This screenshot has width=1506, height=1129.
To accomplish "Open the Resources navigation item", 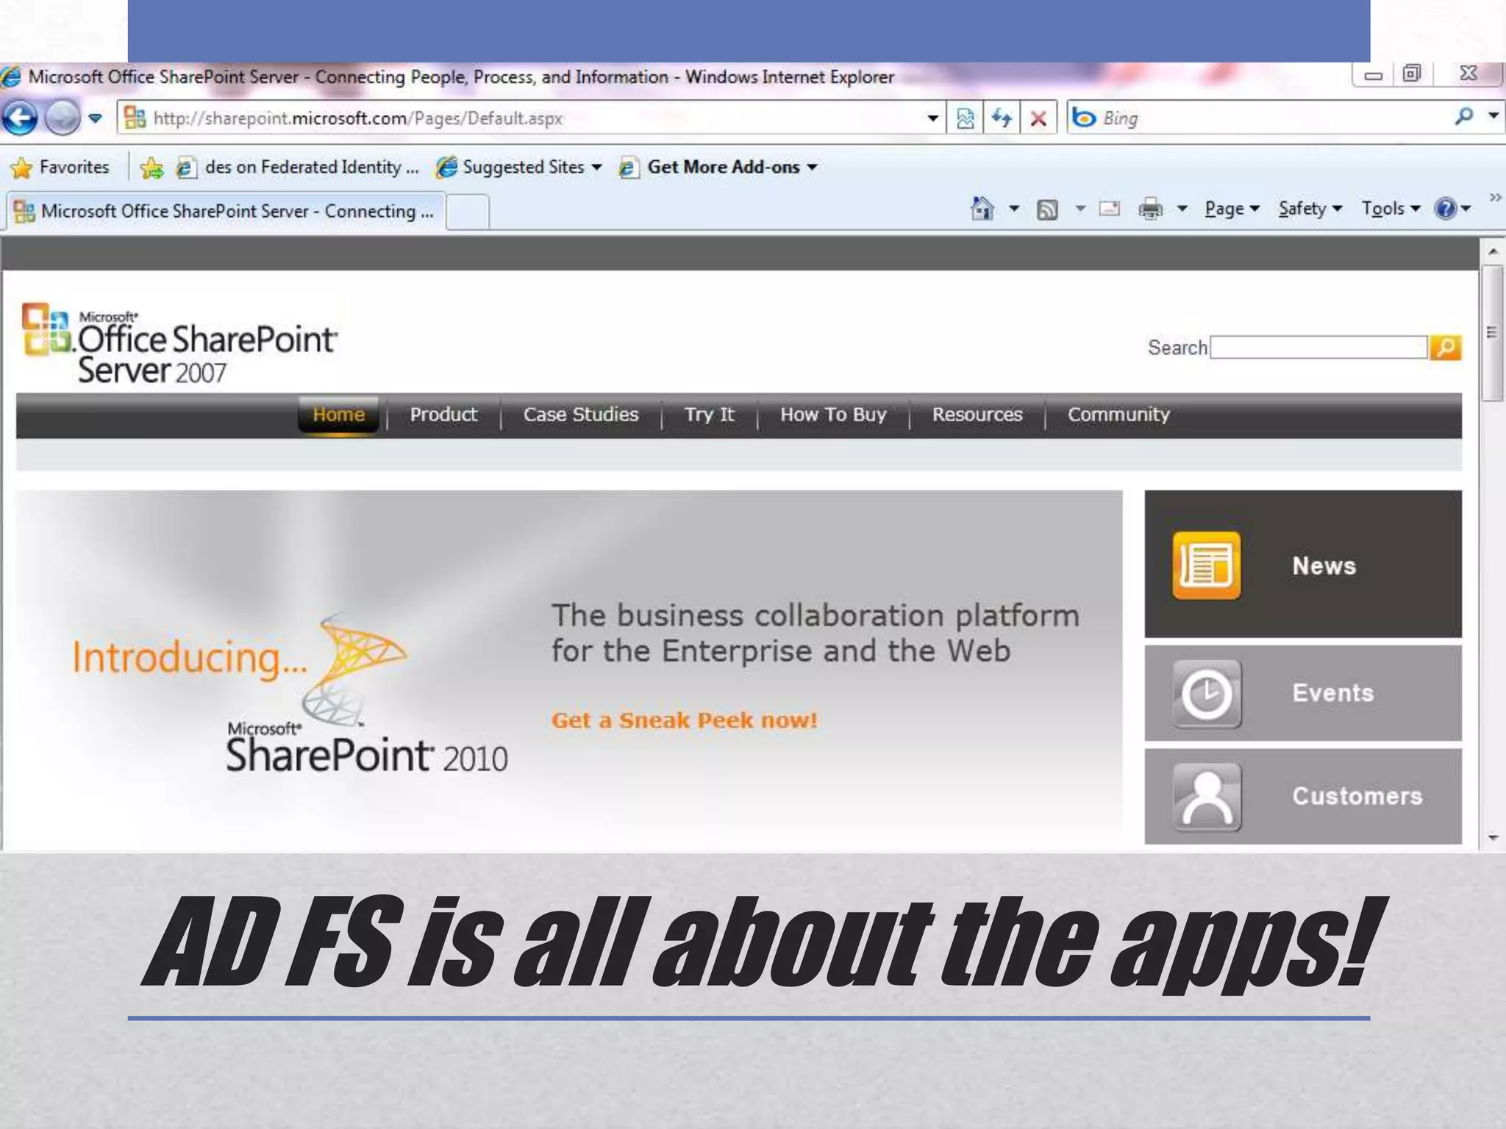I will point(977,415).
